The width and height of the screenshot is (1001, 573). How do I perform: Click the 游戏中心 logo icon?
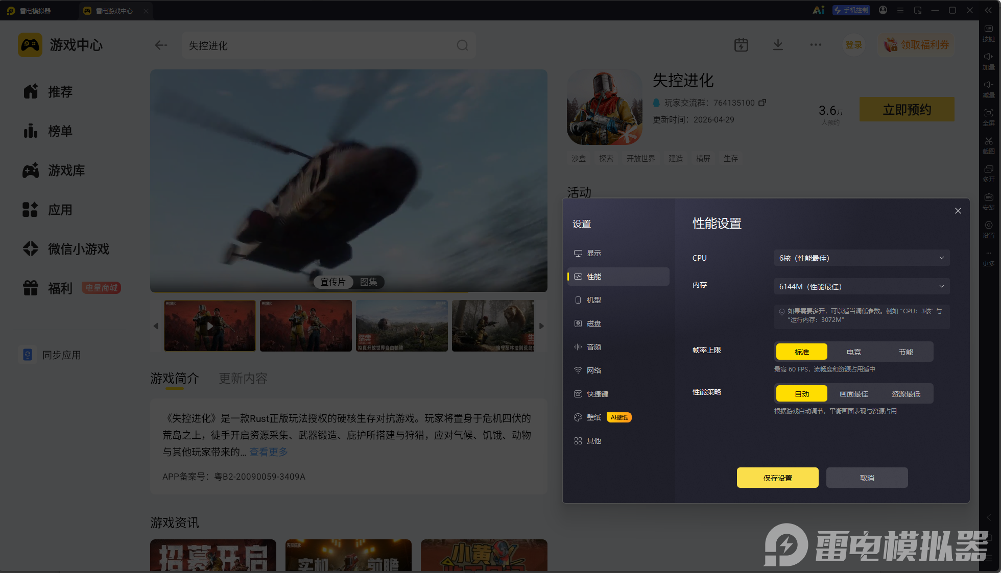click(x=30, y=45)
